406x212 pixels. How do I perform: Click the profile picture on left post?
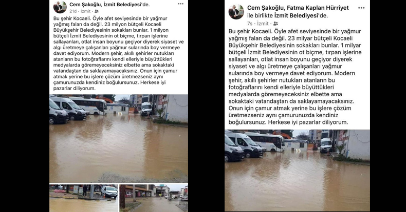tap(60, 7)
